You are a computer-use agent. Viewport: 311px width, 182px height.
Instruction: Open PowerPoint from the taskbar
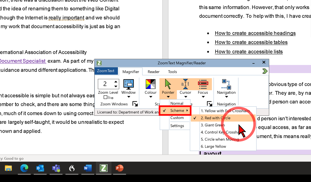click(x=119, y=168)
